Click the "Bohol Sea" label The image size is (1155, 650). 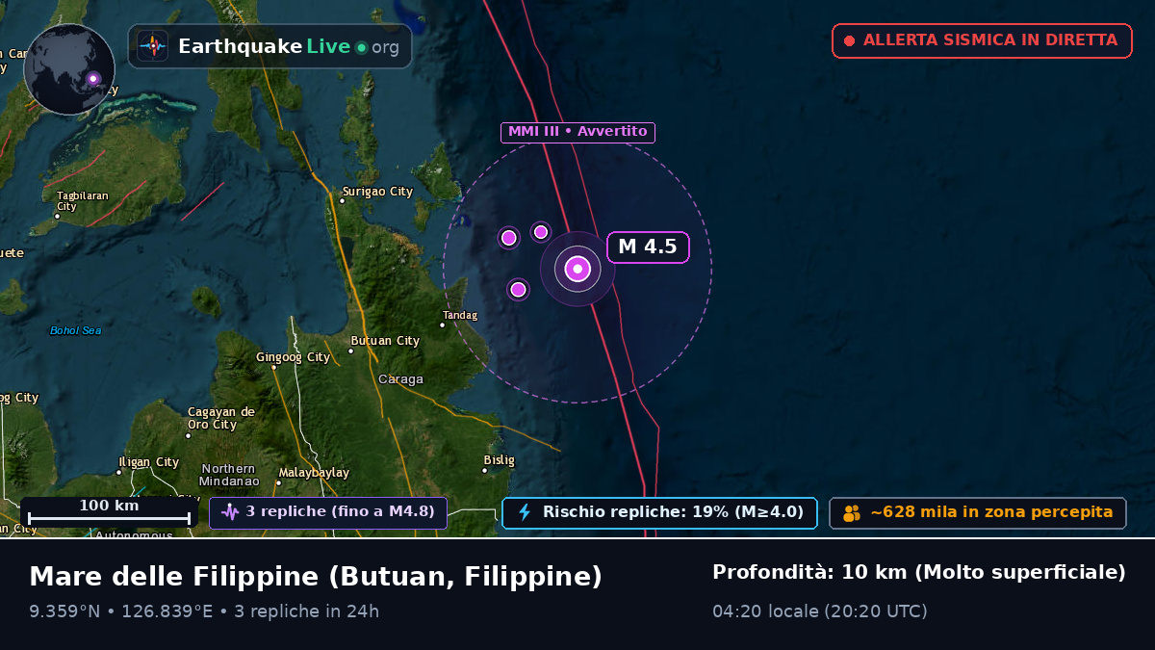75,331
